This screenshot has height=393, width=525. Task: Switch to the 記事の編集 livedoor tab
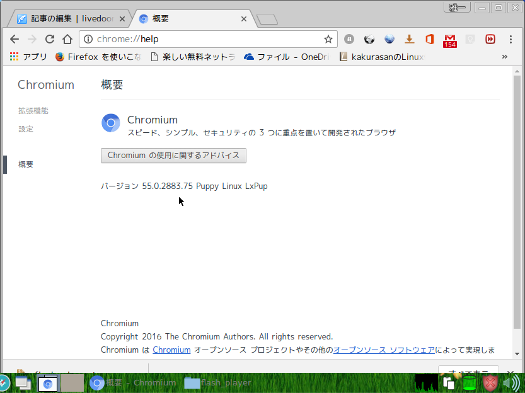[x=69, y=19]
